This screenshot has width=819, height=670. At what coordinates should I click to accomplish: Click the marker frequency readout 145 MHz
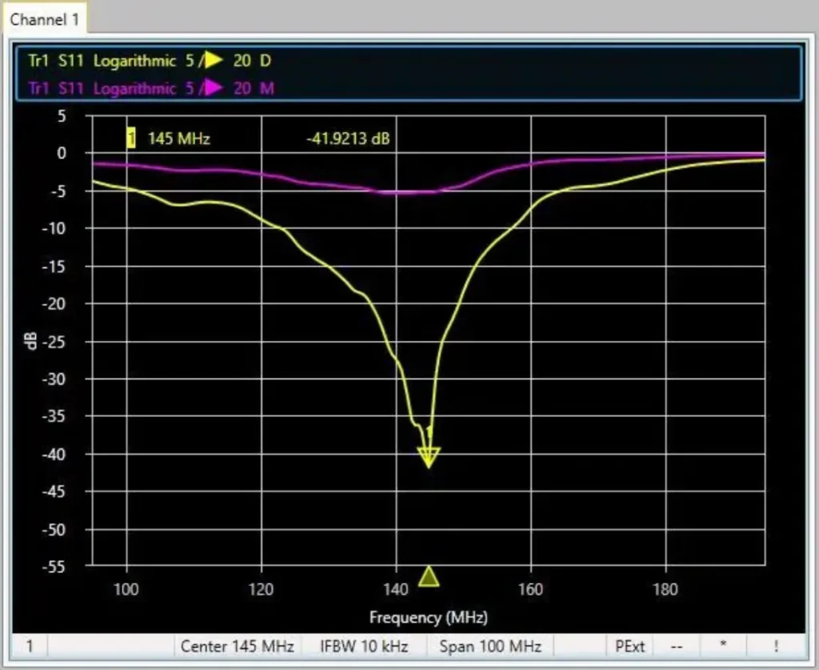click(x=178, y=139)
